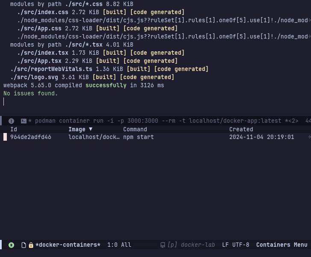Image resolution: width=311 pixels, height=257 pixels.
Task: Place cursor at terminal prompt below 'No issues found'
Action: 4,102
